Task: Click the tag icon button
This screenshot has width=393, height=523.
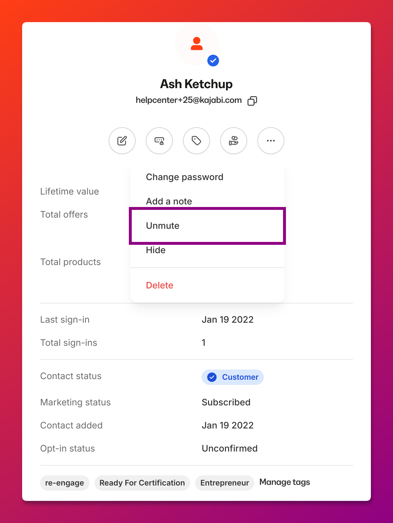Action: click(x=196, y=141)
